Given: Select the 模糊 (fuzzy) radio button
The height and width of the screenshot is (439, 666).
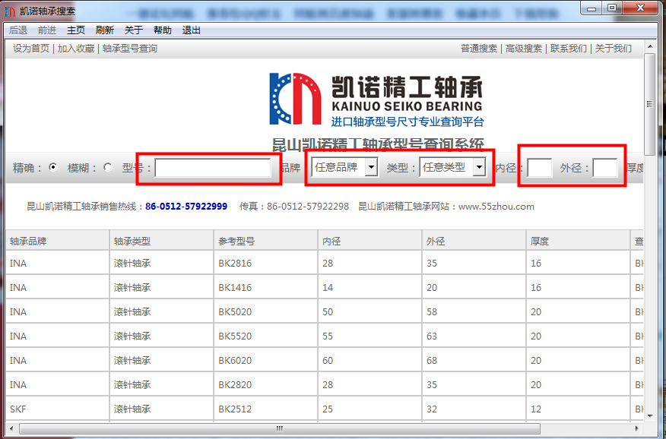Looking at the screenshot, I should tap(107, 167).
